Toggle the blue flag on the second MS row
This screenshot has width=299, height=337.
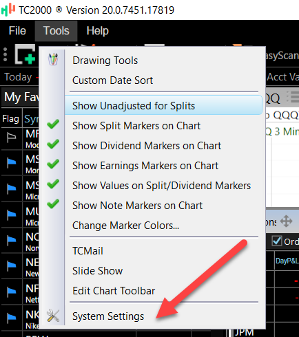tap(12, 188)
